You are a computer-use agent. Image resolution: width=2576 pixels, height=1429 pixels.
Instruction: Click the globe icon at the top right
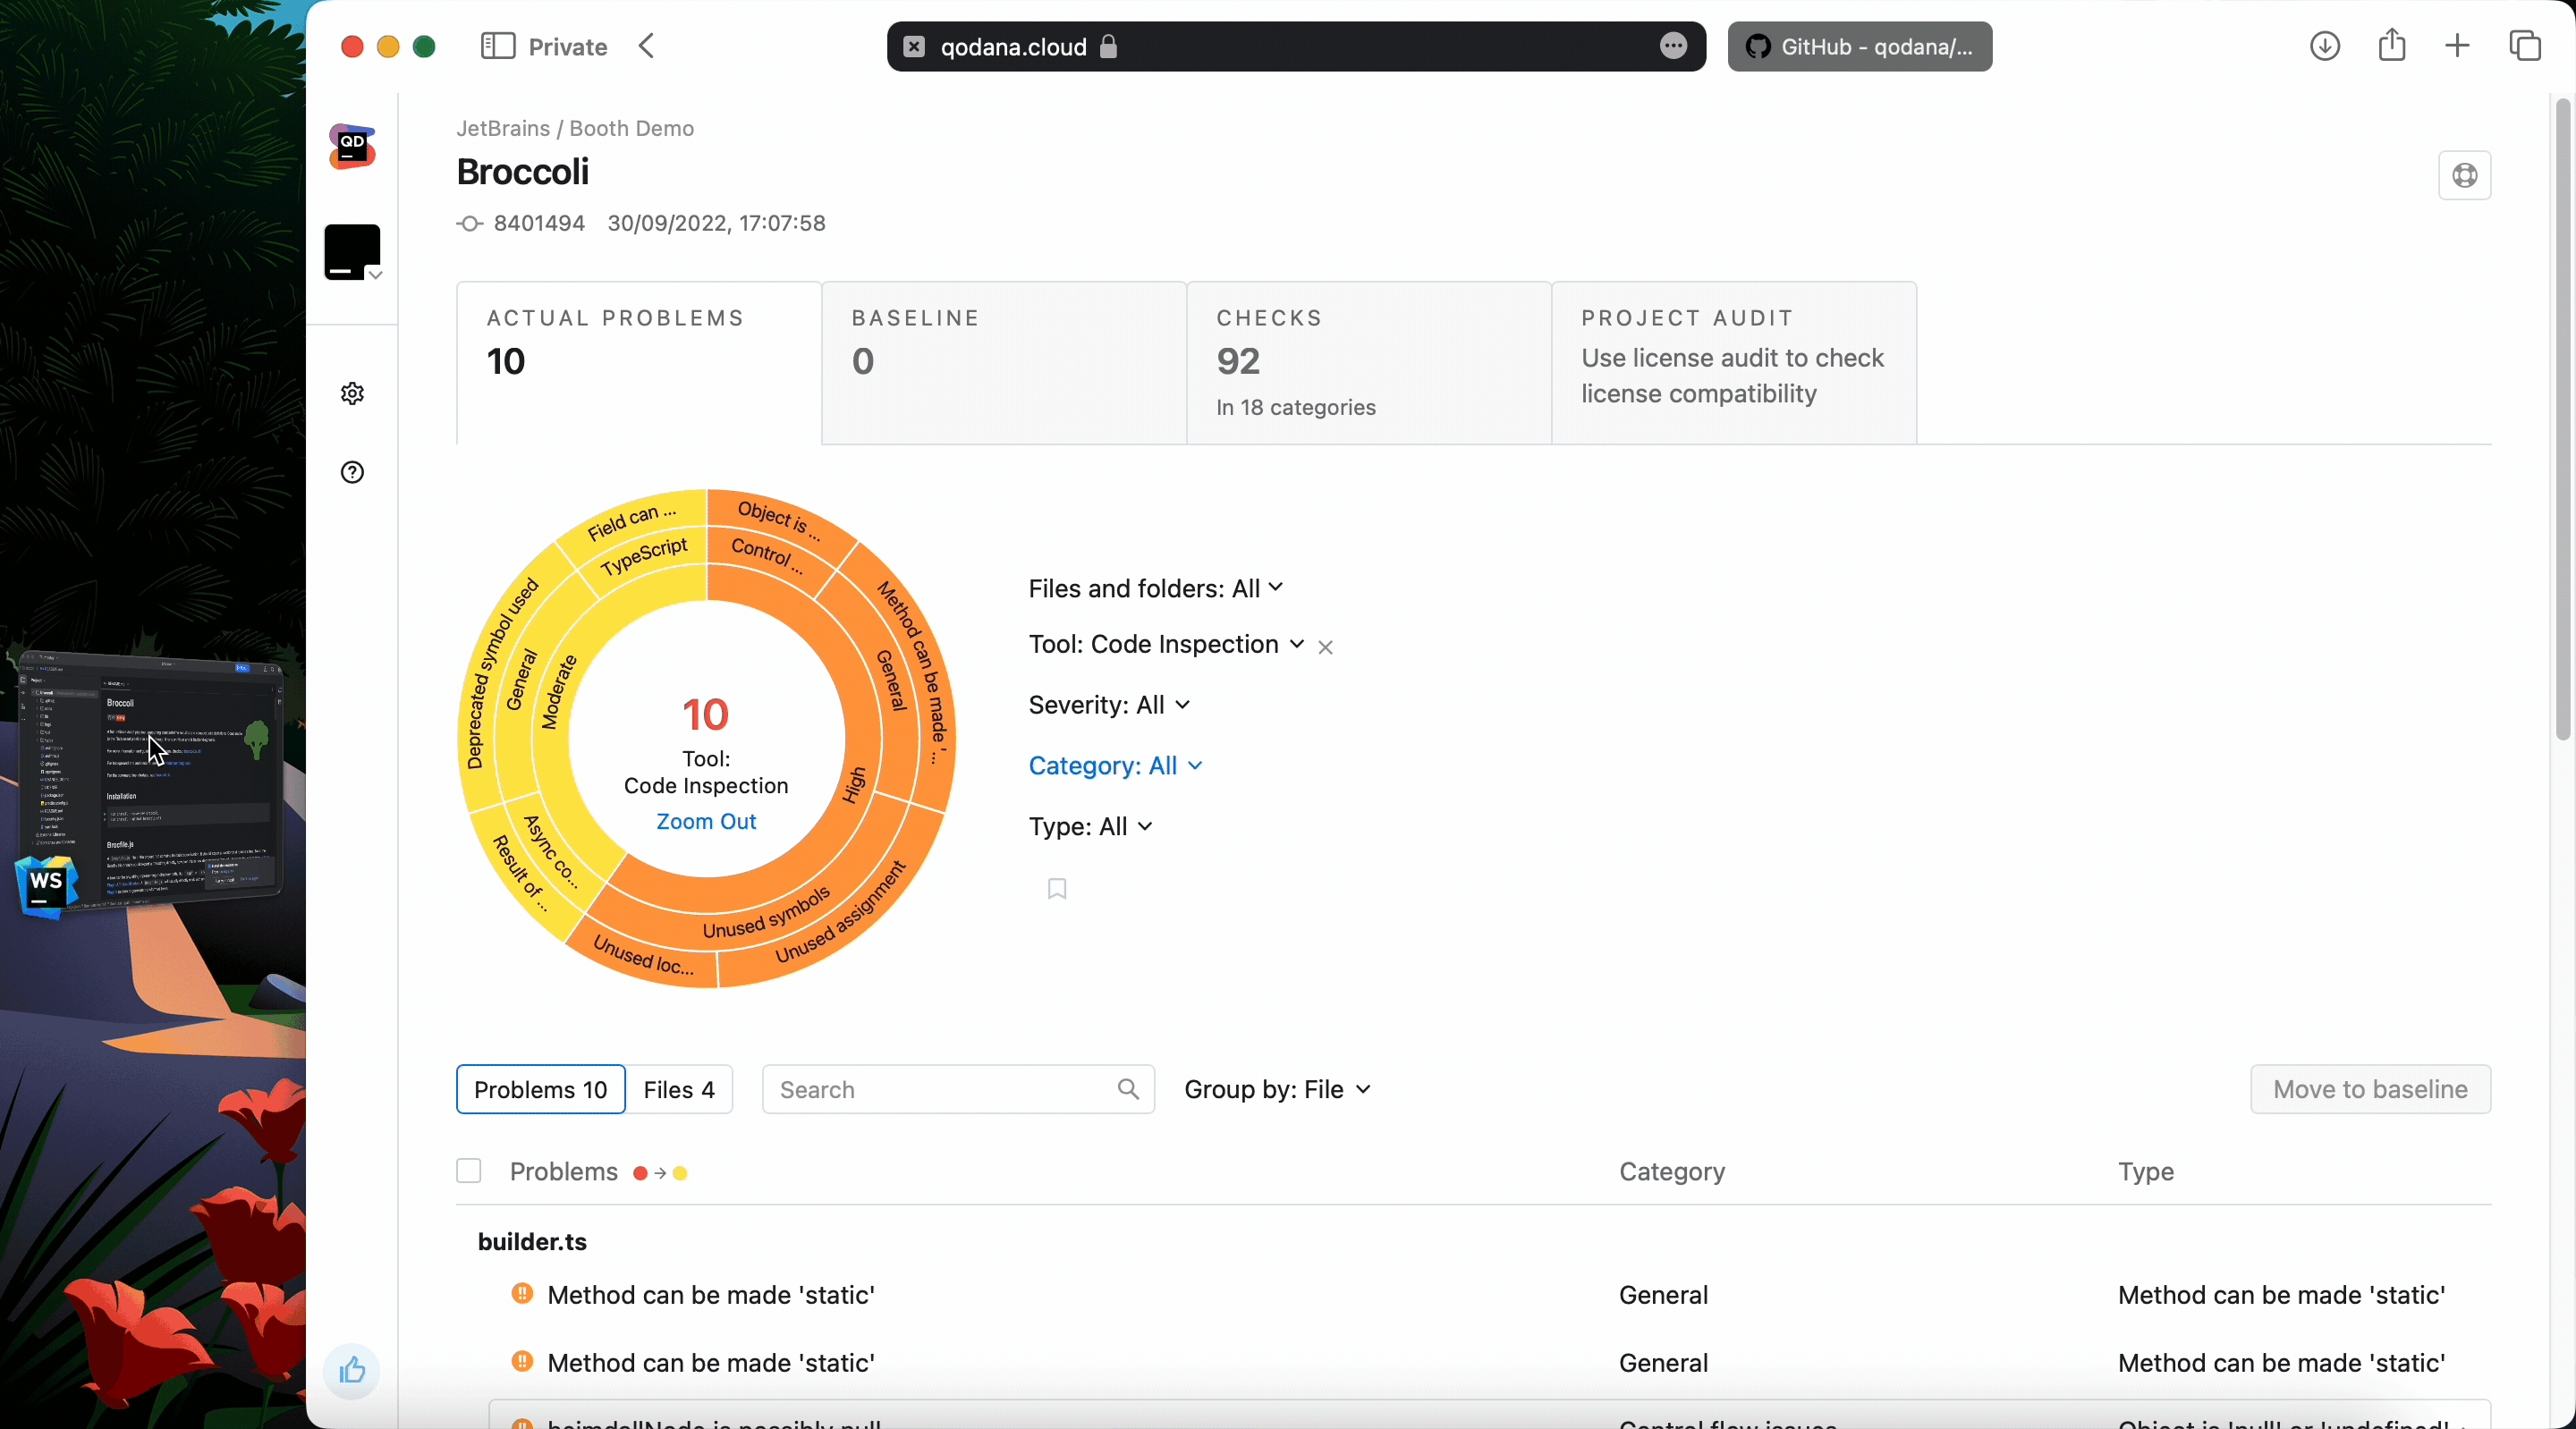tap(2464, 176)
